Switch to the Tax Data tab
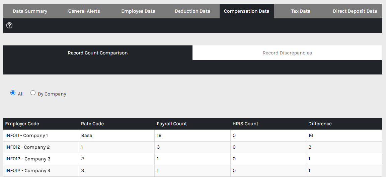The image size is (386, 177). coord(301,11)
